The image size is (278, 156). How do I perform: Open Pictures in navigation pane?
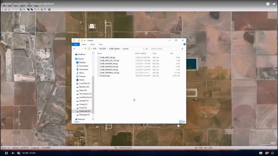pos(82,76)
